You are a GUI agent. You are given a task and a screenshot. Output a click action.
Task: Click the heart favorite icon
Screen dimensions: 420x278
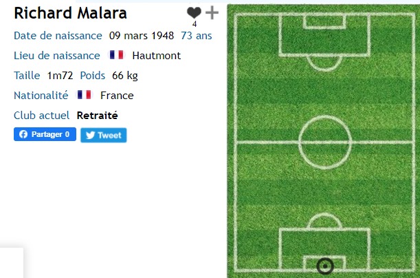coord(194,12)
